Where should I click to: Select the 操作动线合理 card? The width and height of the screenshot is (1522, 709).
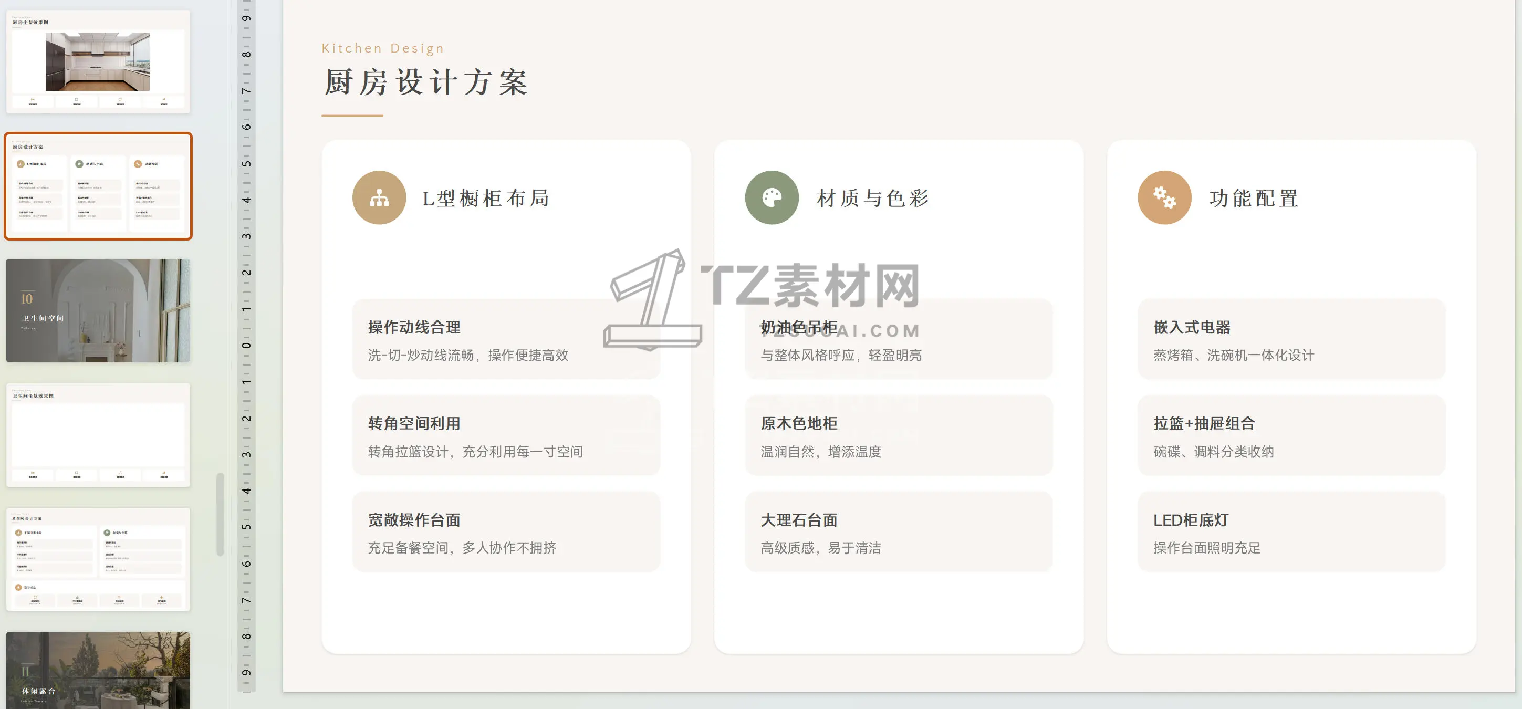[x=506, y=340]
